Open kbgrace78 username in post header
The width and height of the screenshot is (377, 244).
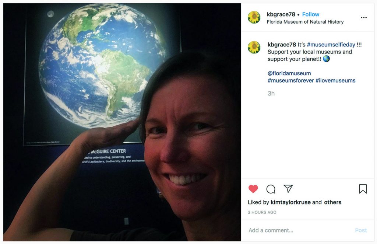[x=281, y=14]
